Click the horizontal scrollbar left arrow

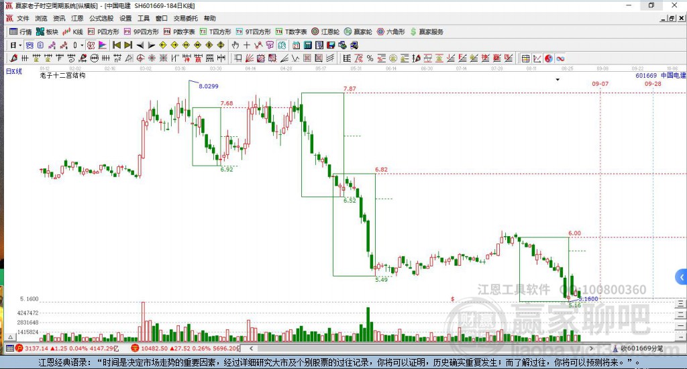(251, 348)
